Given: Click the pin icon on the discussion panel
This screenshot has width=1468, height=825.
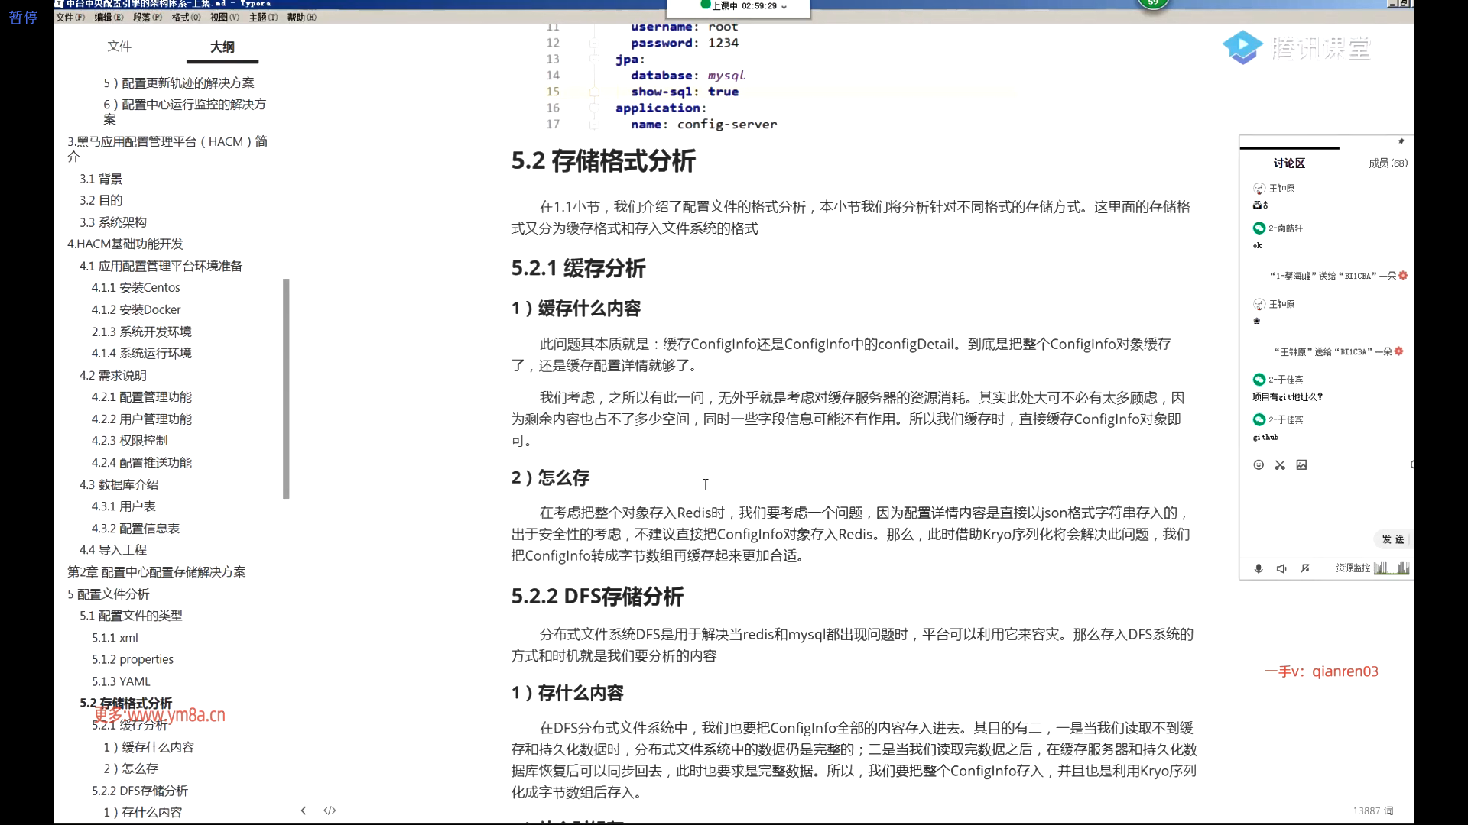Looking at the screenshot, I should click(x=1401, y=141).
